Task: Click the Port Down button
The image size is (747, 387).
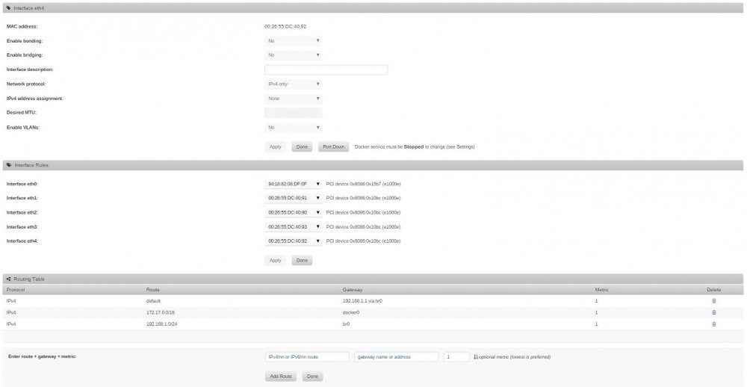Action: 333,146
